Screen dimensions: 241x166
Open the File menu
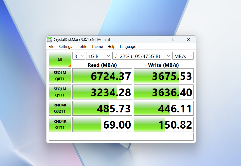[51, 47]
